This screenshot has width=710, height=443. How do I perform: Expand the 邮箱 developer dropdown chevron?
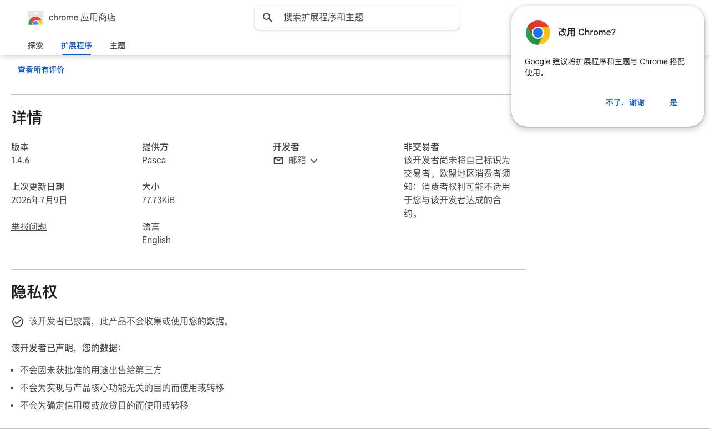click(314, 161)
